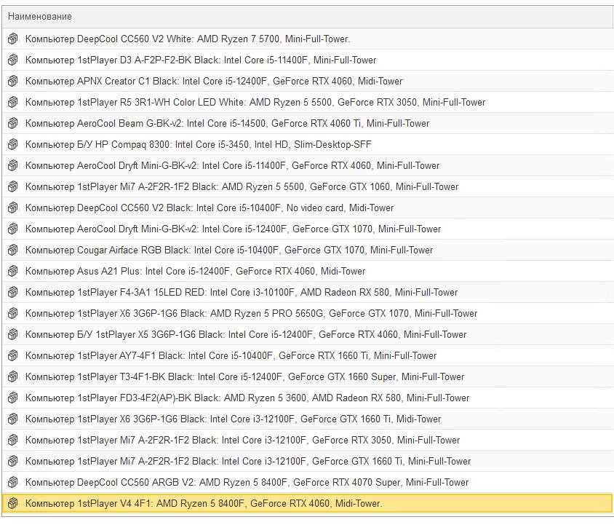Select AeroCool Dryft Mini i5-11400F RTX 4060 text
This screenshot has width=614, height=525.
(x=232, y=166)
